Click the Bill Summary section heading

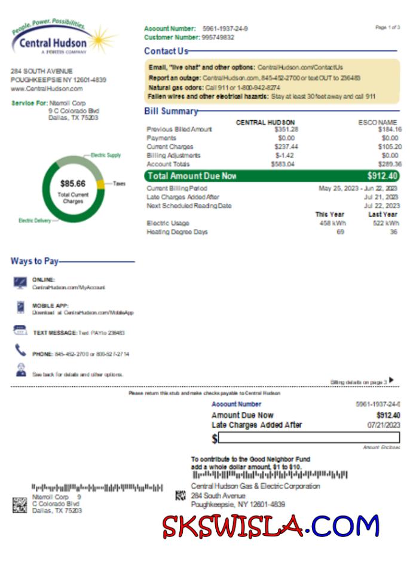171,111
